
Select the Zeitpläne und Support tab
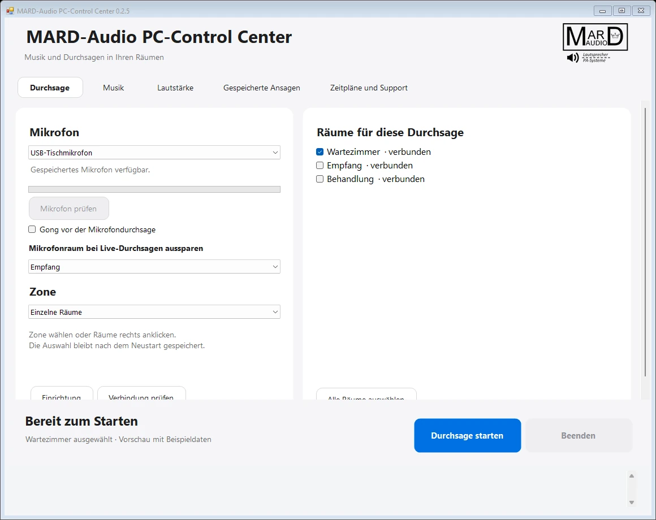click(369, 88)
